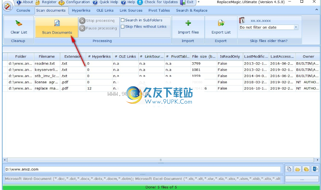Click the Owner column header
The image size is (321, 190).
(x=308, y=56)
